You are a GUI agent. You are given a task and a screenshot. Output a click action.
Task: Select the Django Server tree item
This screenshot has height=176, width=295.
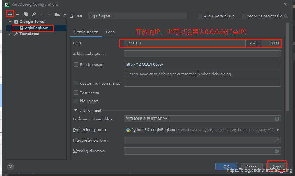click(32, 21)
